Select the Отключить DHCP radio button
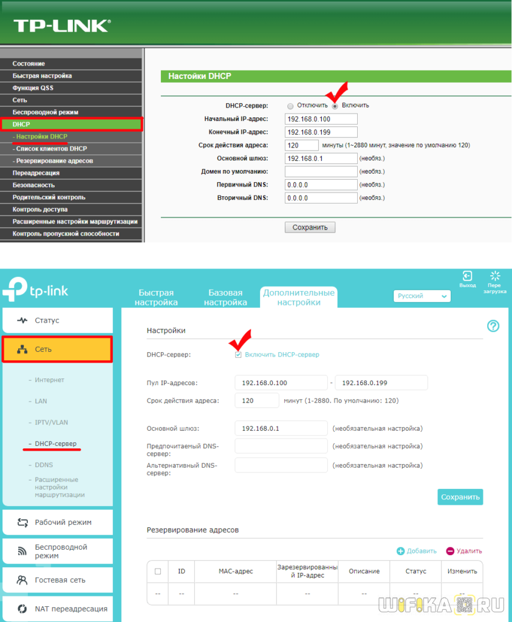Screen dimensions: 512x622 coord(290,106)
